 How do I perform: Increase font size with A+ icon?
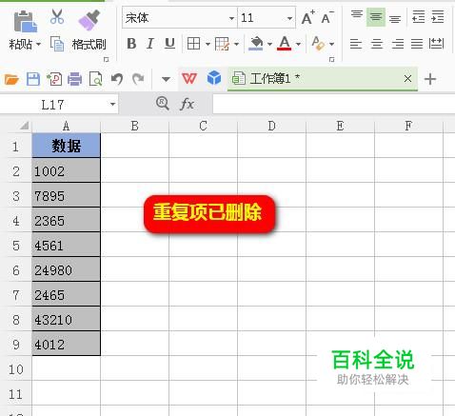(307, 17)
